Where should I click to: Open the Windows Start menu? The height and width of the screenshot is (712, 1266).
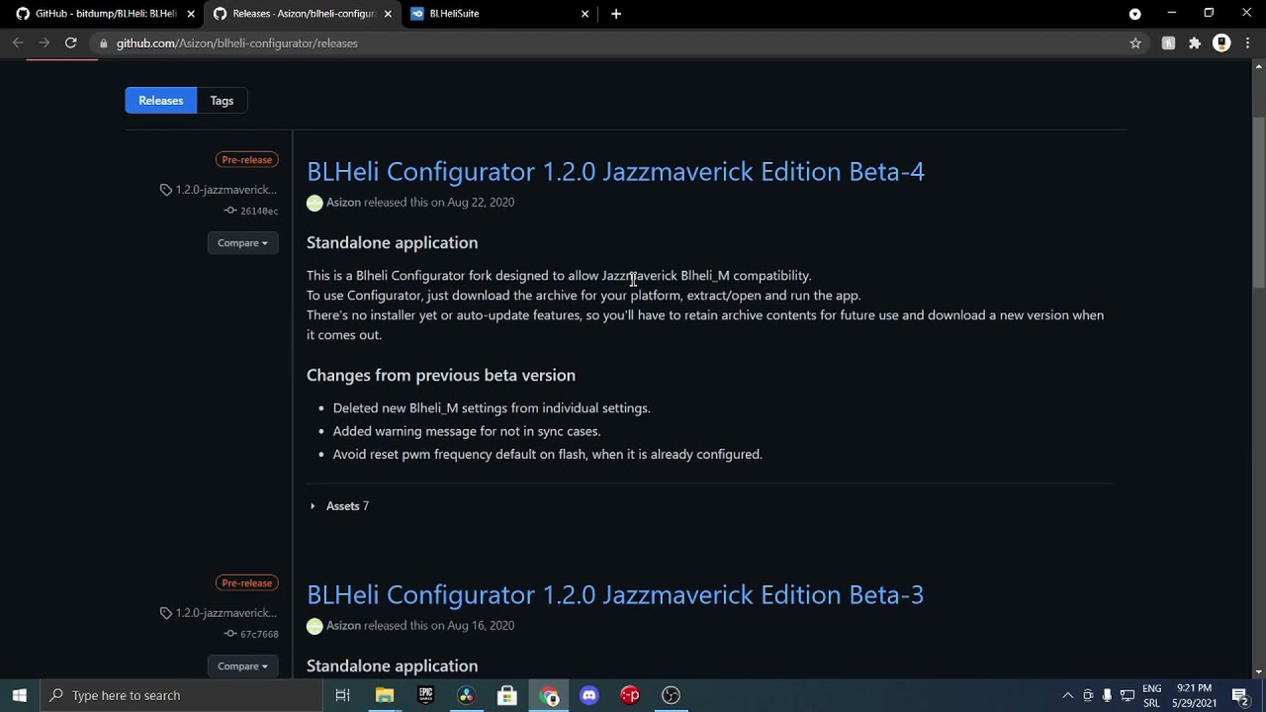[19, 695]
